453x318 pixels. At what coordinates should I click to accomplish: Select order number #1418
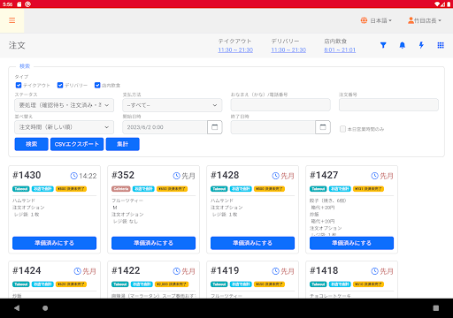click(x=324, y=270)
